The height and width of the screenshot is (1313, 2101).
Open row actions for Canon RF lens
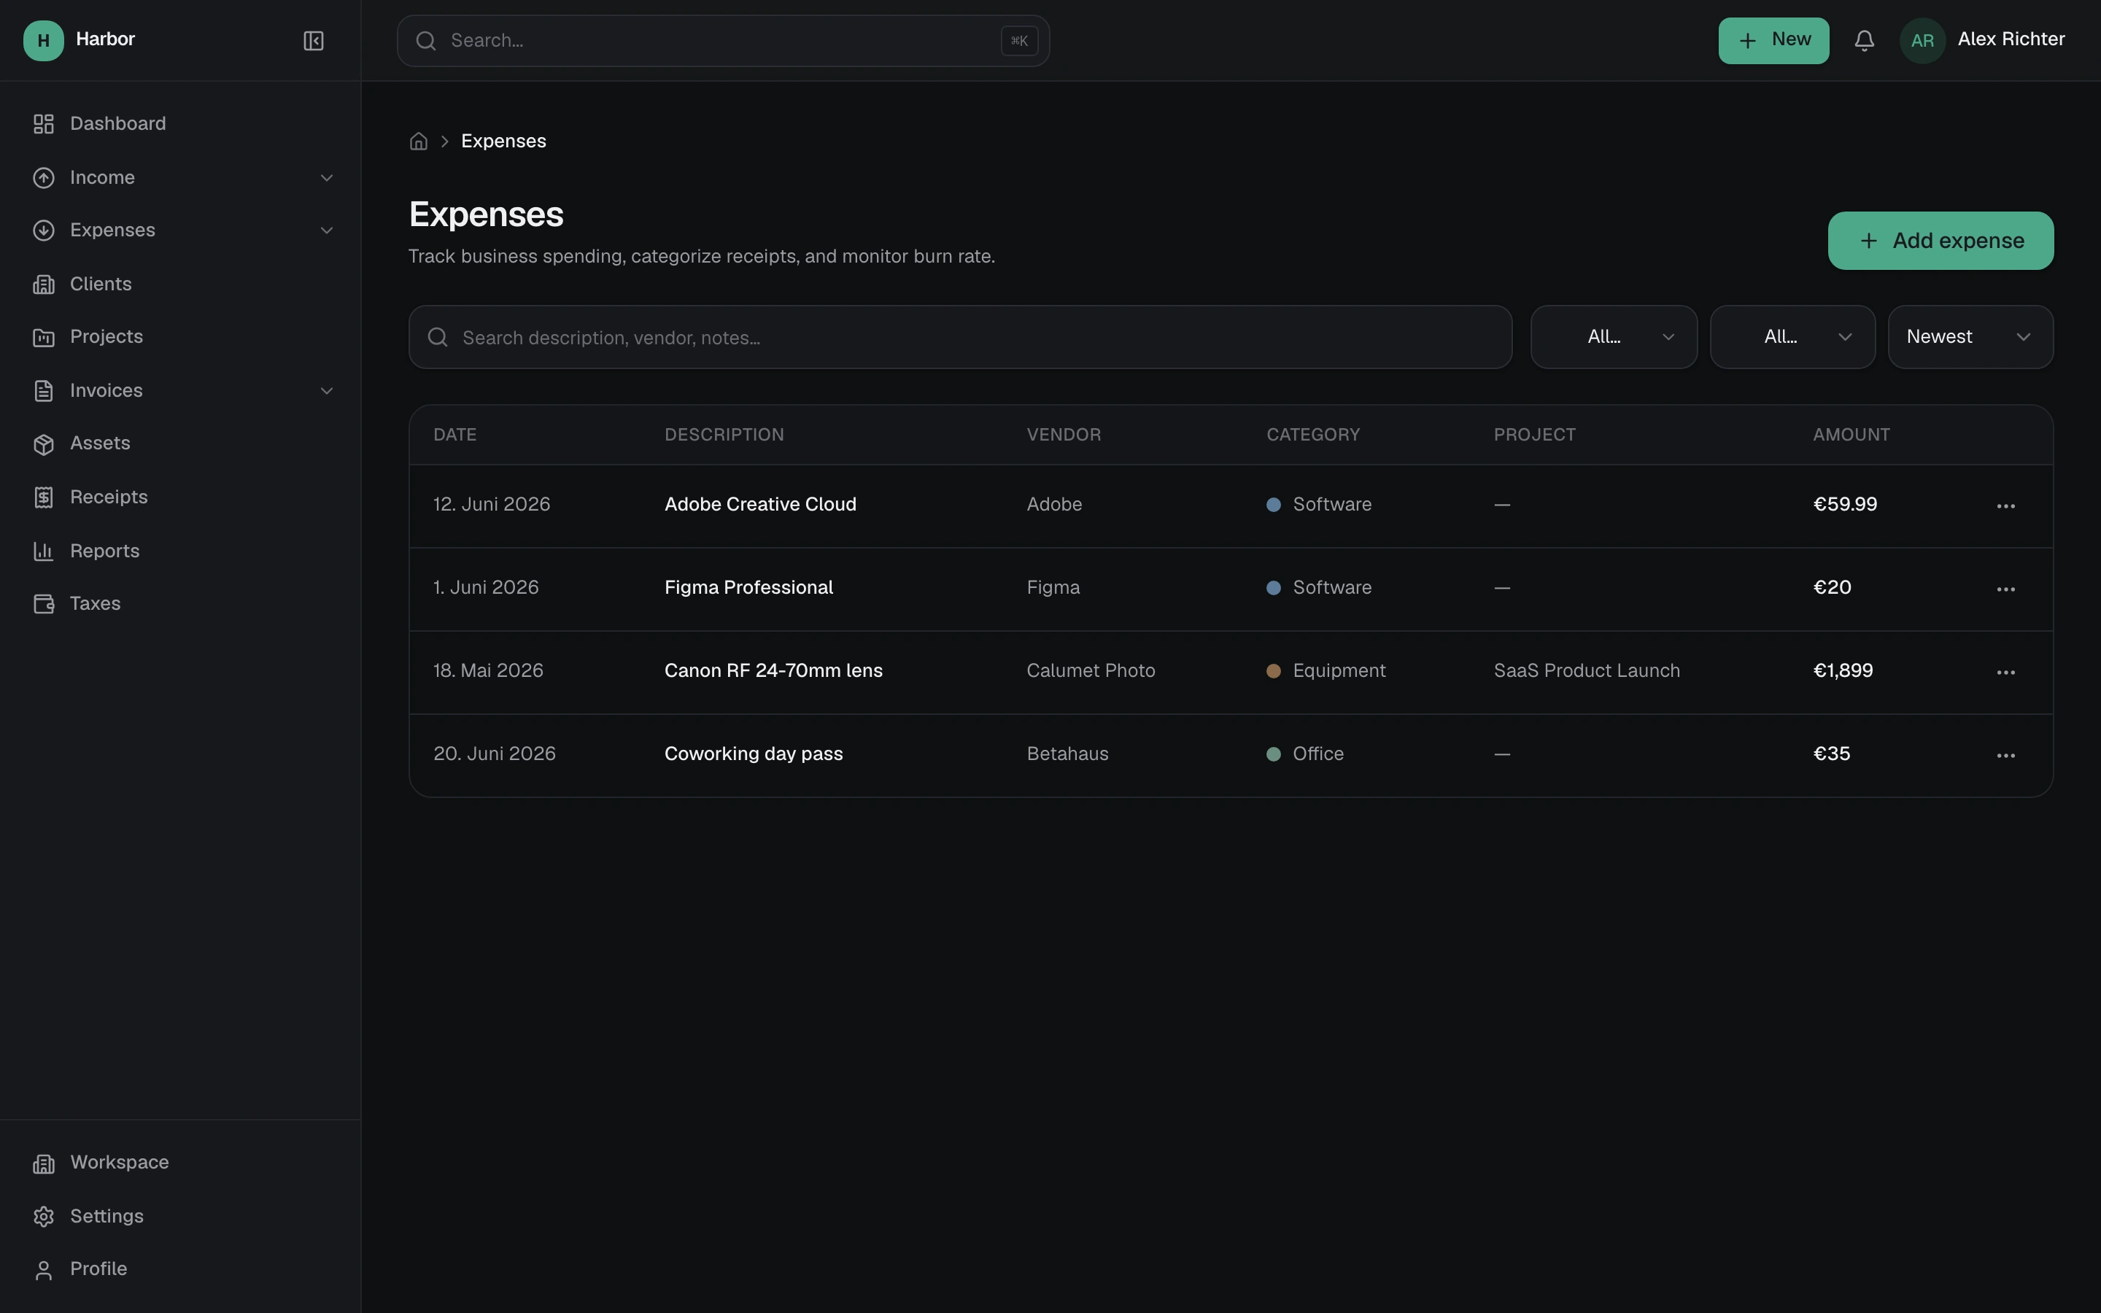(2005, 673)
